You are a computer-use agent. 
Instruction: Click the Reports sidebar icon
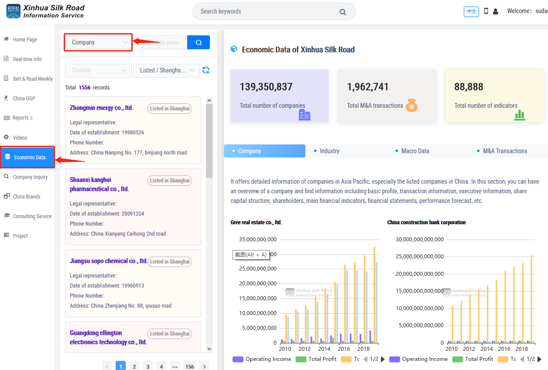(7, 117)
